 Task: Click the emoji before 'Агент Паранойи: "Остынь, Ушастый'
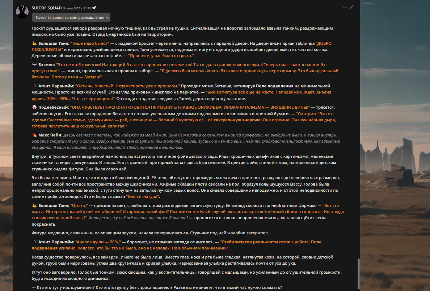34,86
